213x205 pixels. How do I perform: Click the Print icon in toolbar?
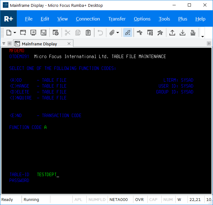[56, 33]
